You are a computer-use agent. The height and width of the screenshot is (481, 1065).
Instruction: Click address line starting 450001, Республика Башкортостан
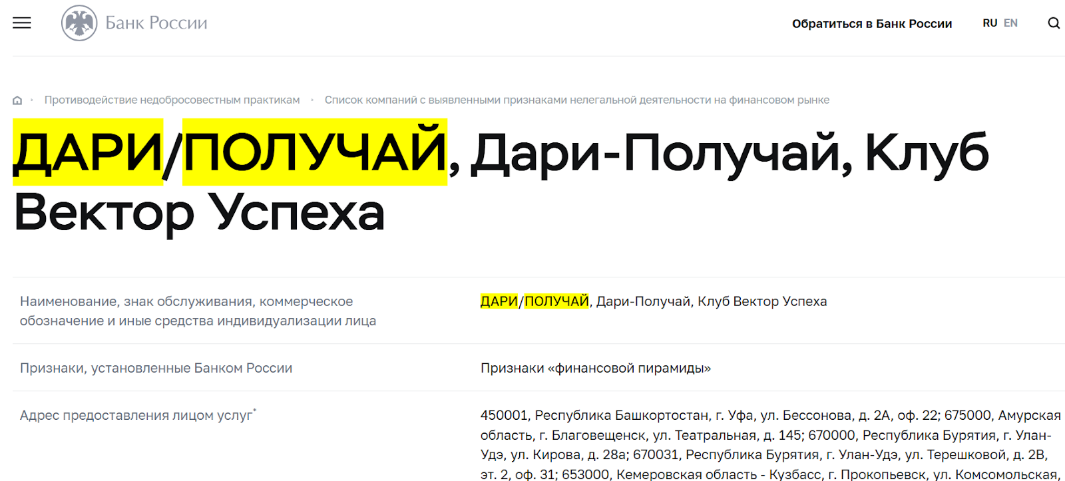[771, 415]
